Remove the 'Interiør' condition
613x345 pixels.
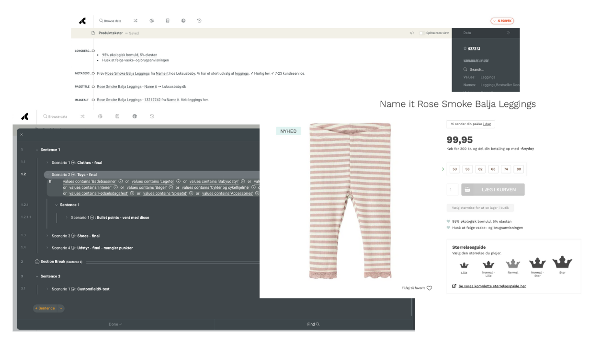115,188
